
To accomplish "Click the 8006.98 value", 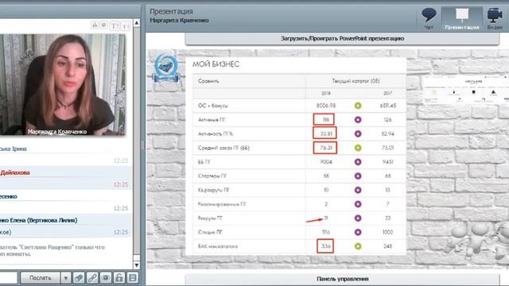I will click(x=326, y=106).
